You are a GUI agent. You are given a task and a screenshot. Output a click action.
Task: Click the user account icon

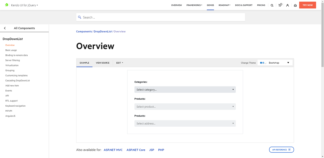click(287, 5)
